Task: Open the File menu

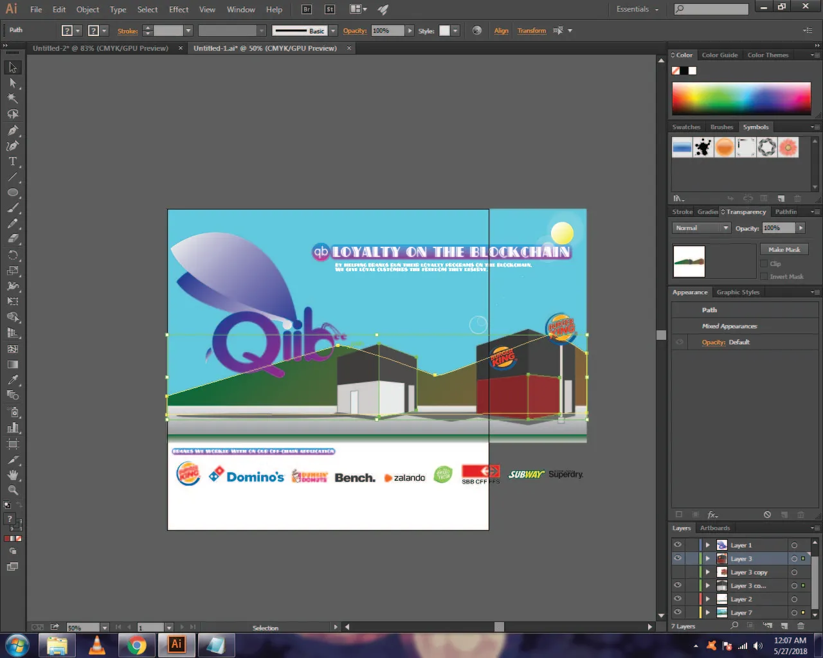Action: click(36, 9)
